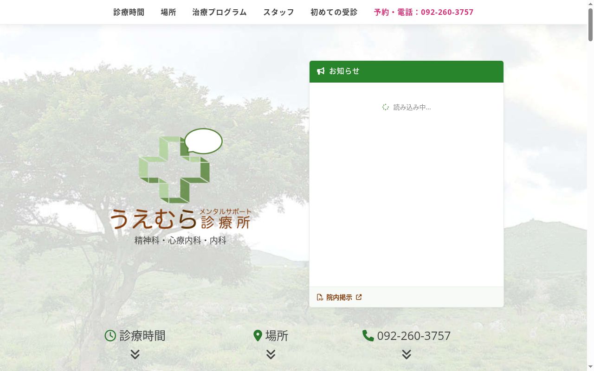Open 初めての受診 navigation link
This screenshot has width=594, height=371.
(334, 12)
